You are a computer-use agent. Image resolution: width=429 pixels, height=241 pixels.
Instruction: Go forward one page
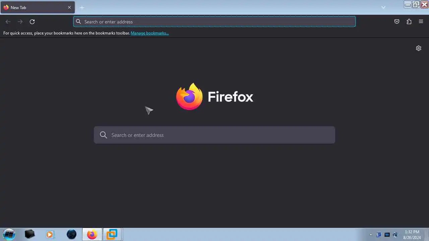point(20,22)
